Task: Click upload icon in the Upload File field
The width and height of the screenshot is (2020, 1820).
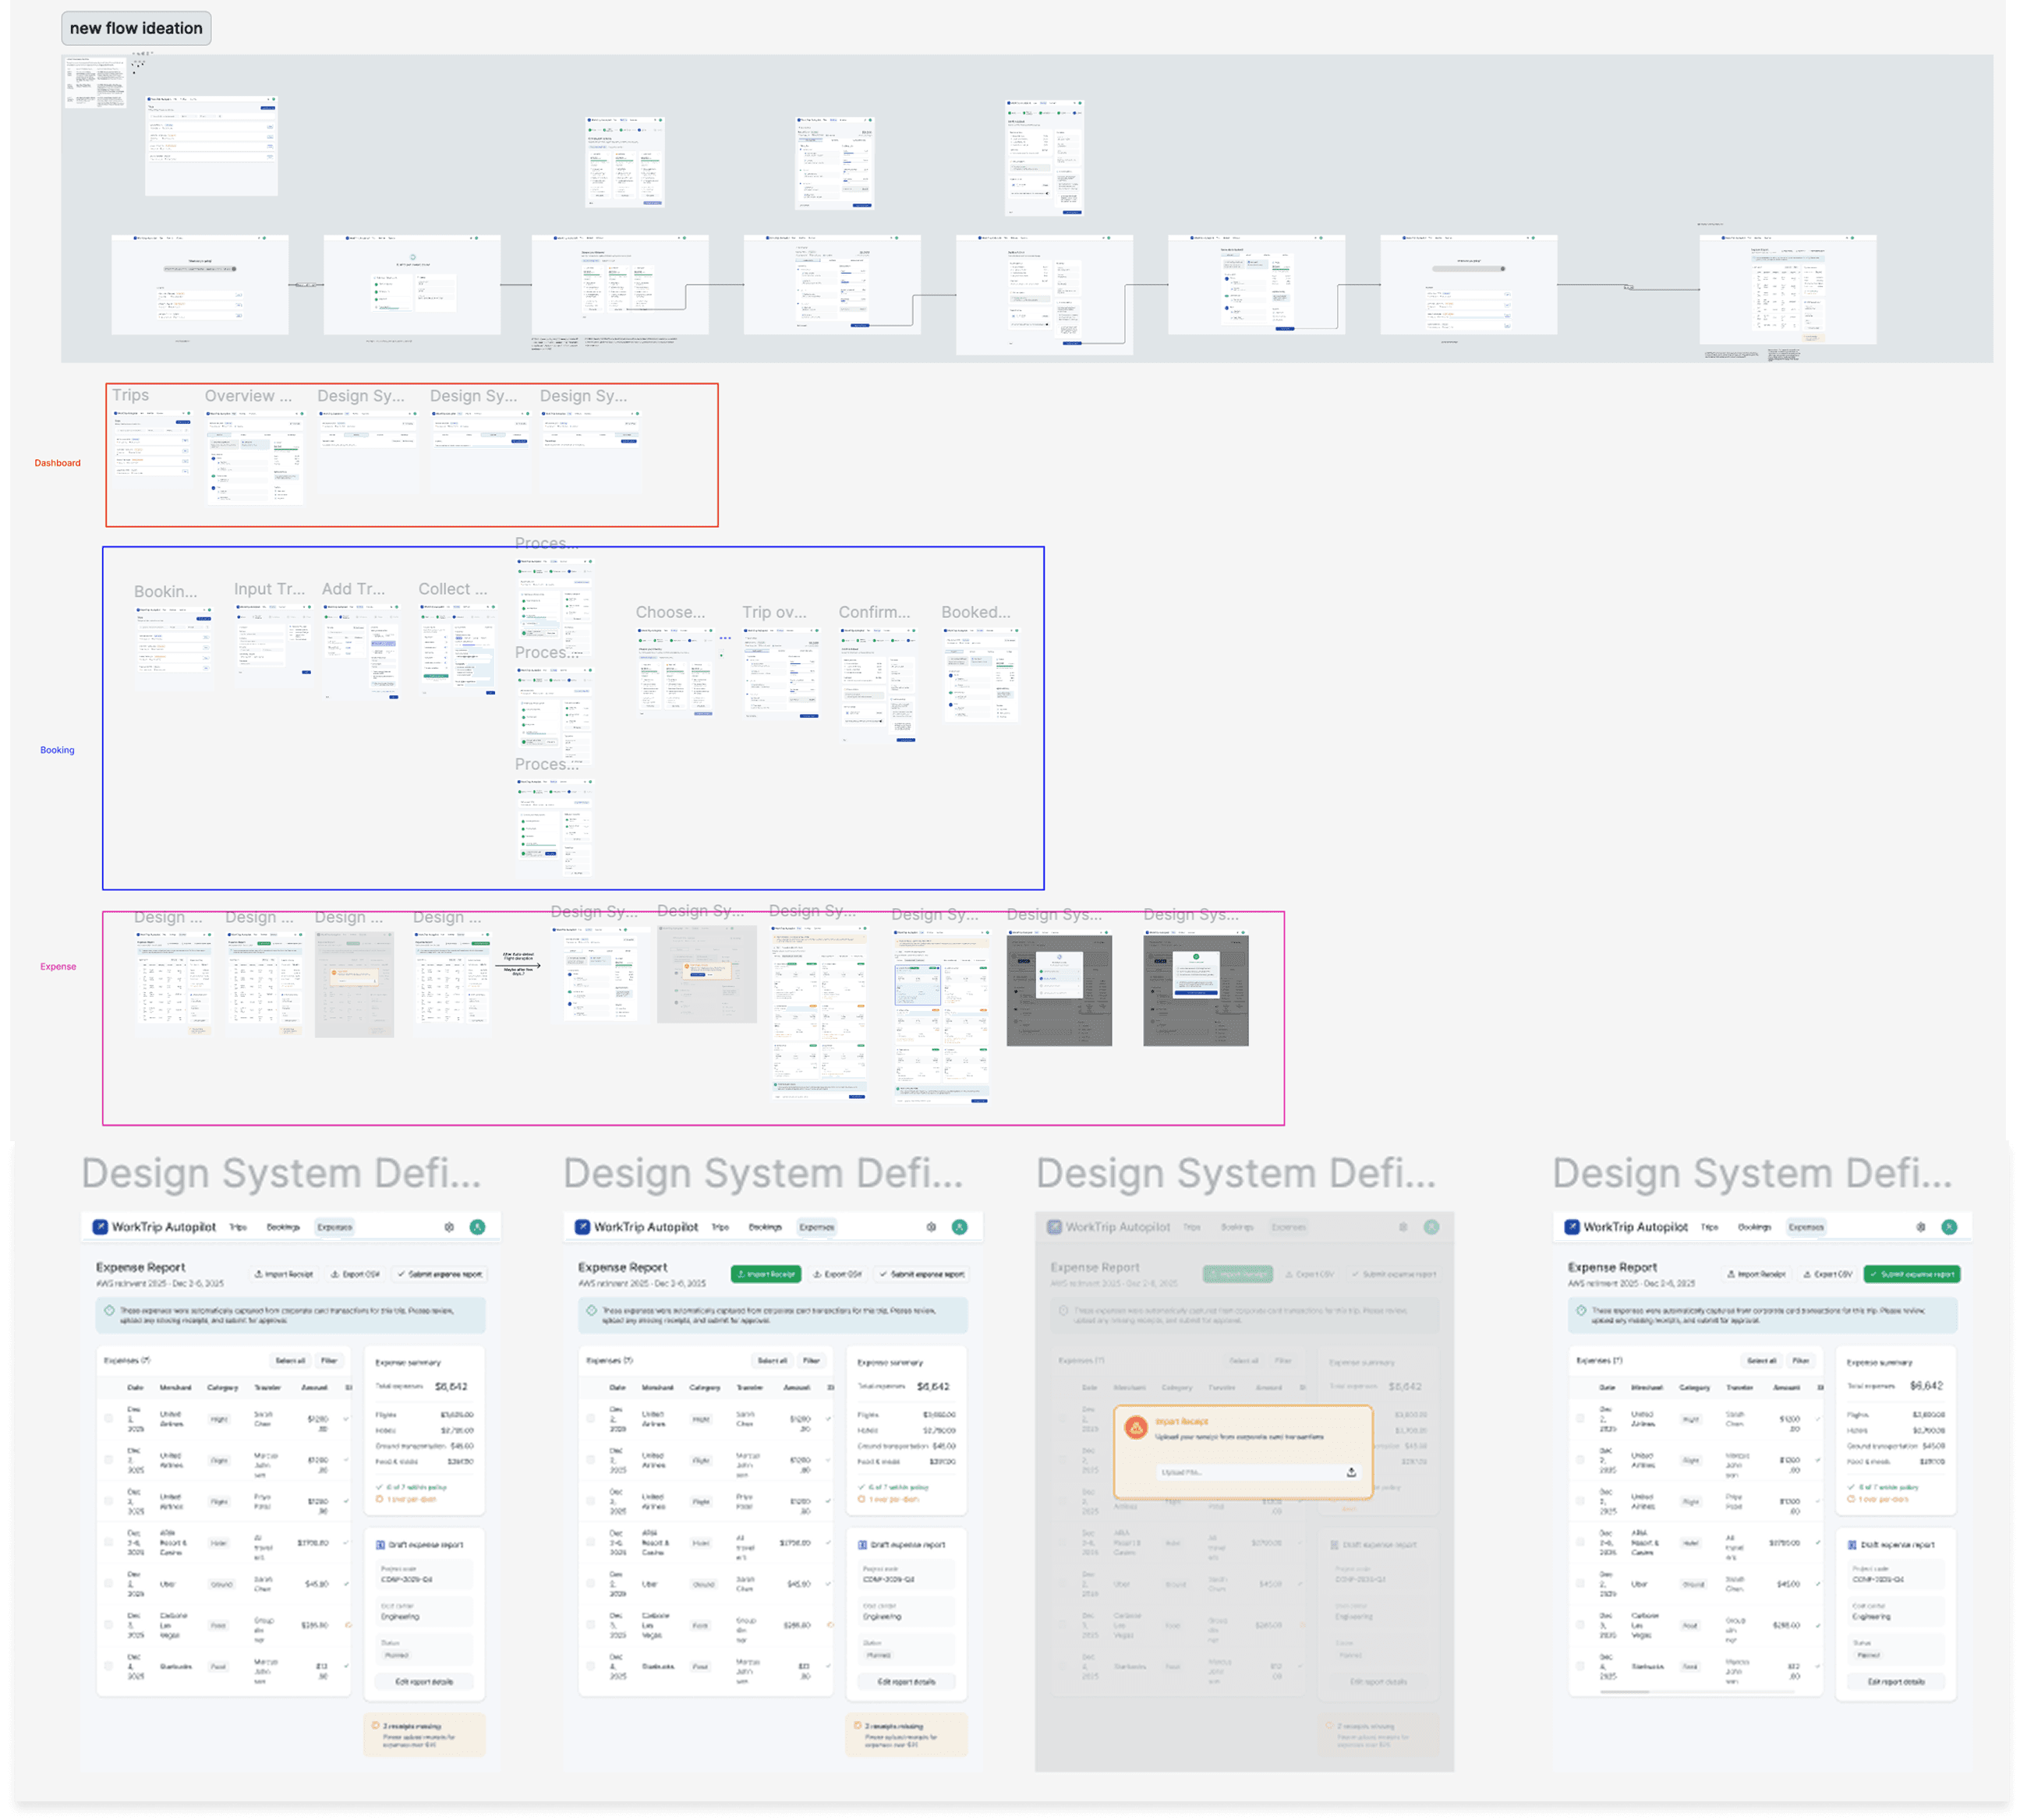Action: click(x=1351, y=1472)
